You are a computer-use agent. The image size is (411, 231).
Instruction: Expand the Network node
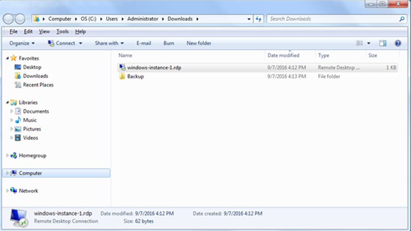pyautogui.click(x=7, y=190)
